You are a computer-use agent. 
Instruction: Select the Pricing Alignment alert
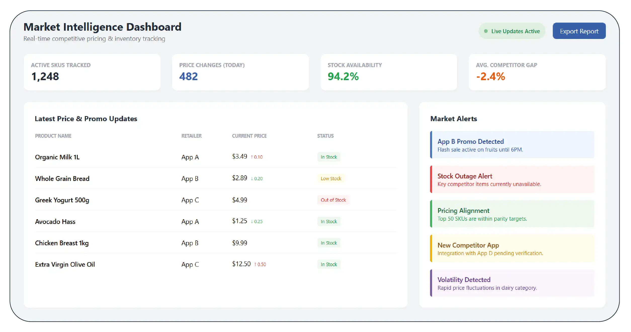[x=512, y=214]
